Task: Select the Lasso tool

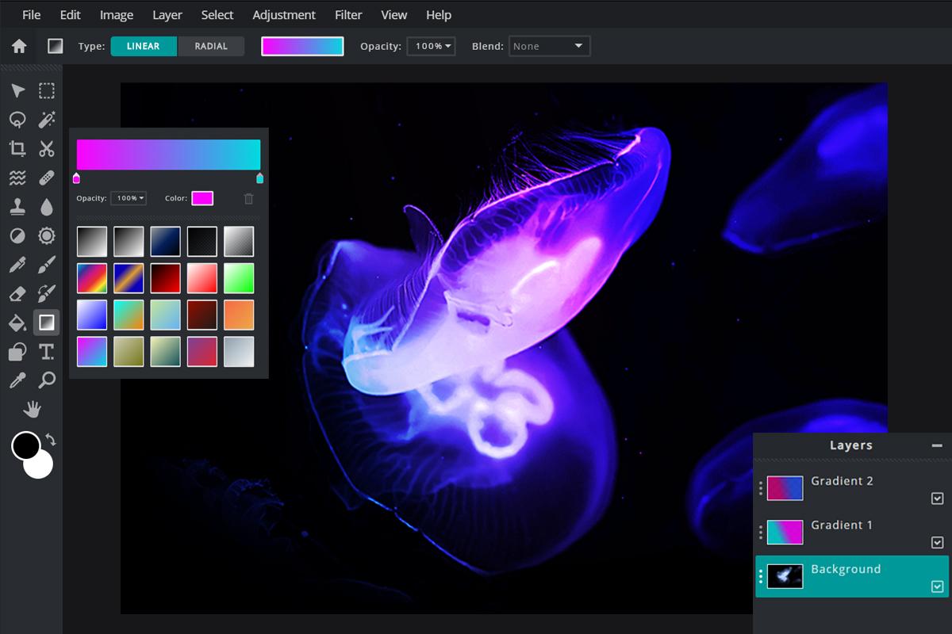Action: pyautogui.click(x=17, y=119)
